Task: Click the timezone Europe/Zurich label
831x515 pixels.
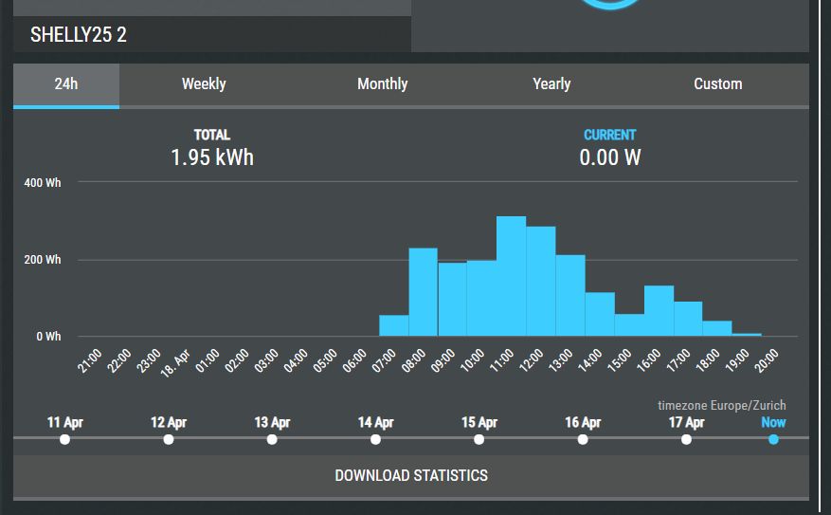Action: pos(722,406)
